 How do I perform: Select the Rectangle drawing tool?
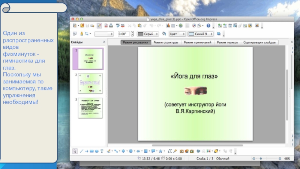[91, 151]
